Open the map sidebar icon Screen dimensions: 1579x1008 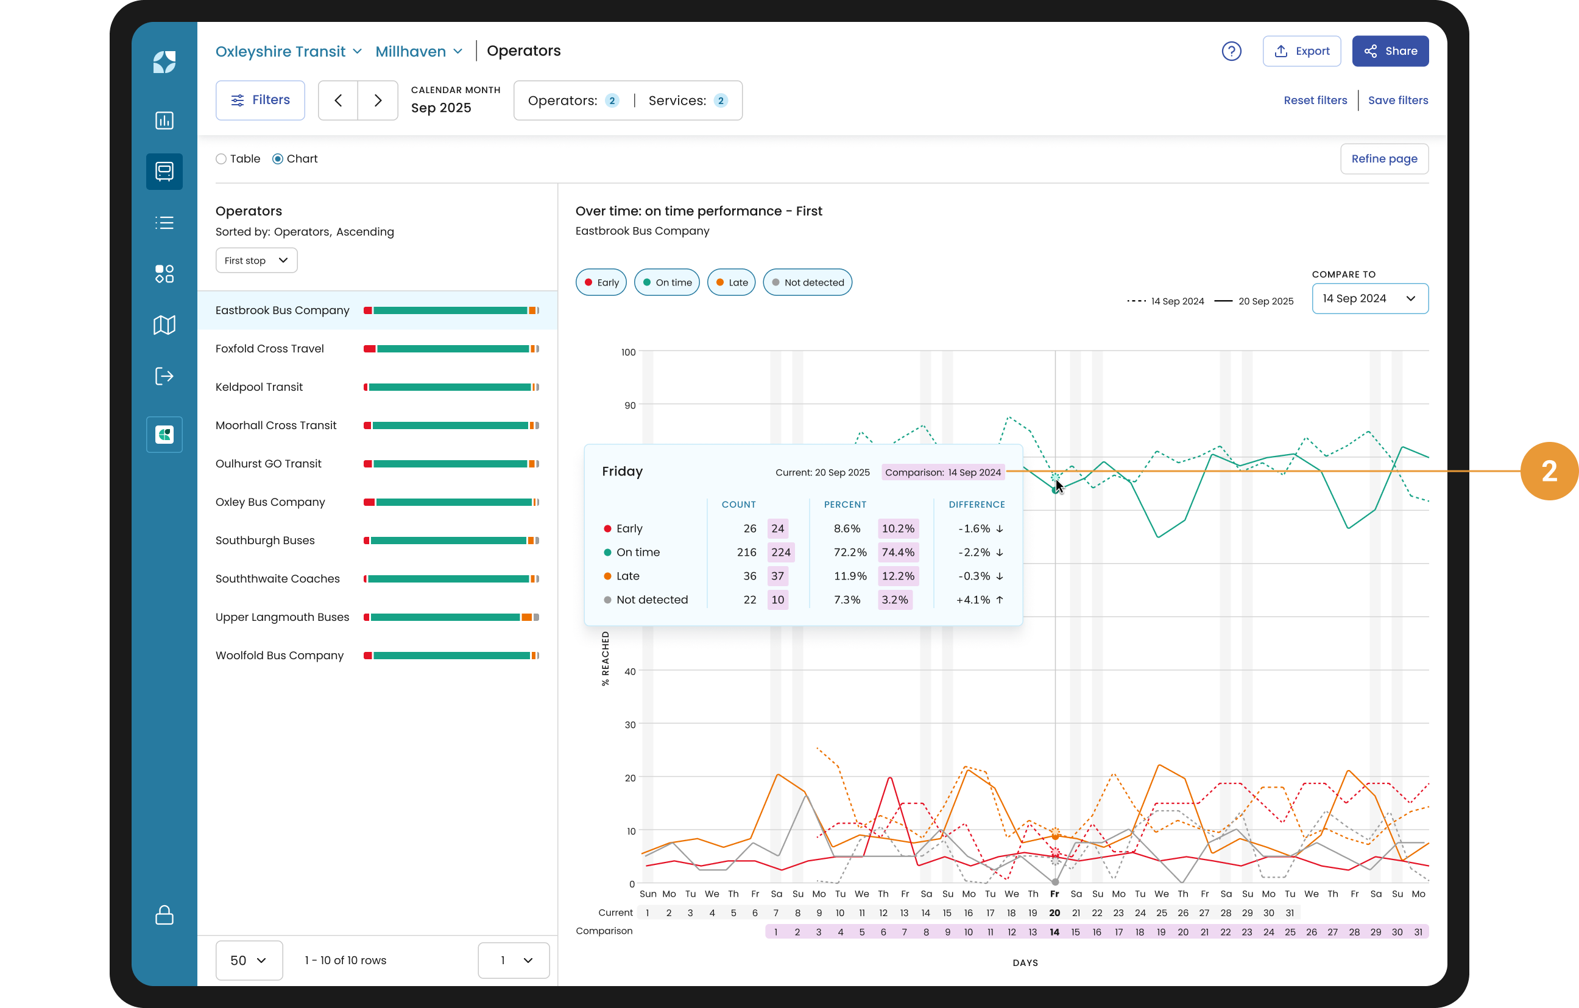click(x=164, y=325)
